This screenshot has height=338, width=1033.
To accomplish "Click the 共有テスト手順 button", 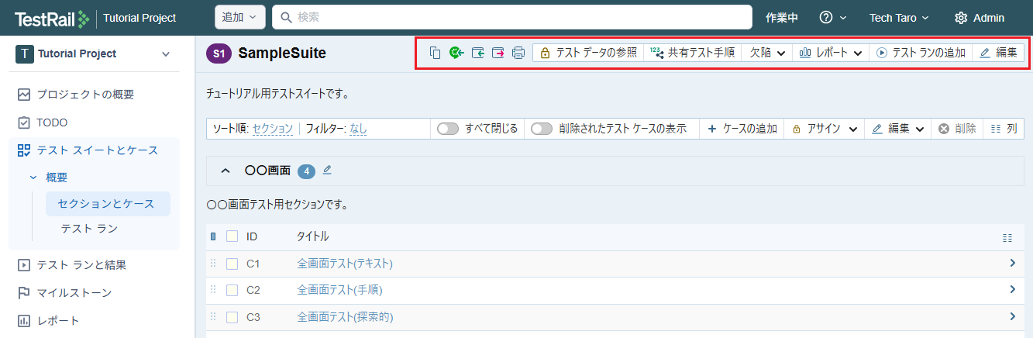I will coord(692,53).
